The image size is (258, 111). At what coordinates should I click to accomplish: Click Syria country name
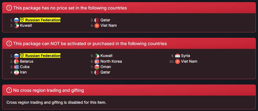(185, 56)
